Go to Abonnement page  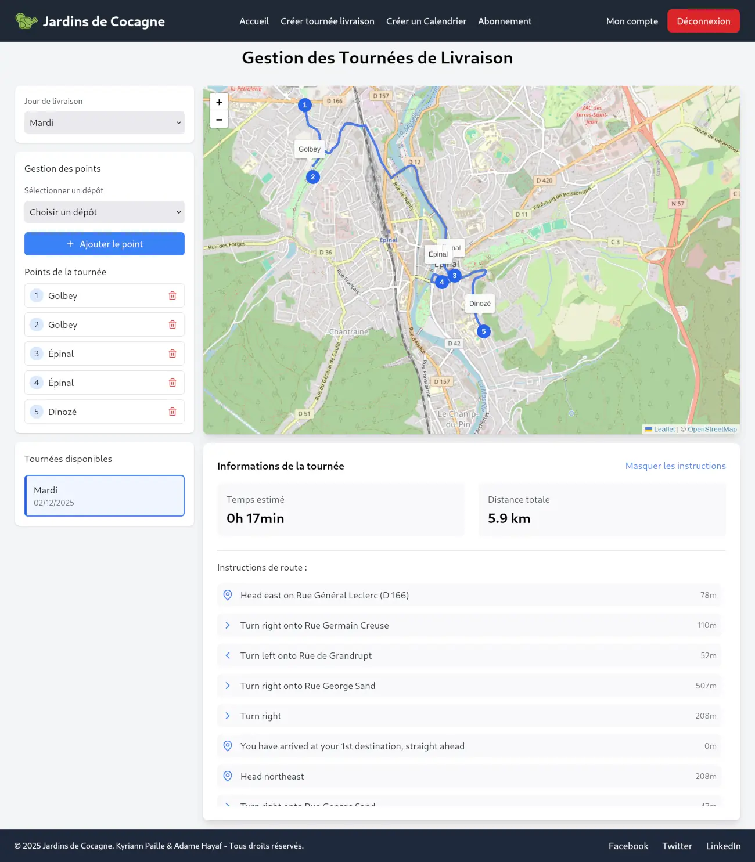coord(505,21)
